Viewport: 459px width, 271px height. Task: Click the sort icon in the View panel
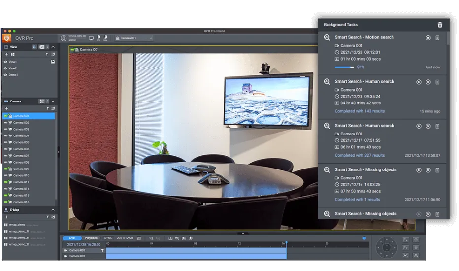(x=53, y=54)
